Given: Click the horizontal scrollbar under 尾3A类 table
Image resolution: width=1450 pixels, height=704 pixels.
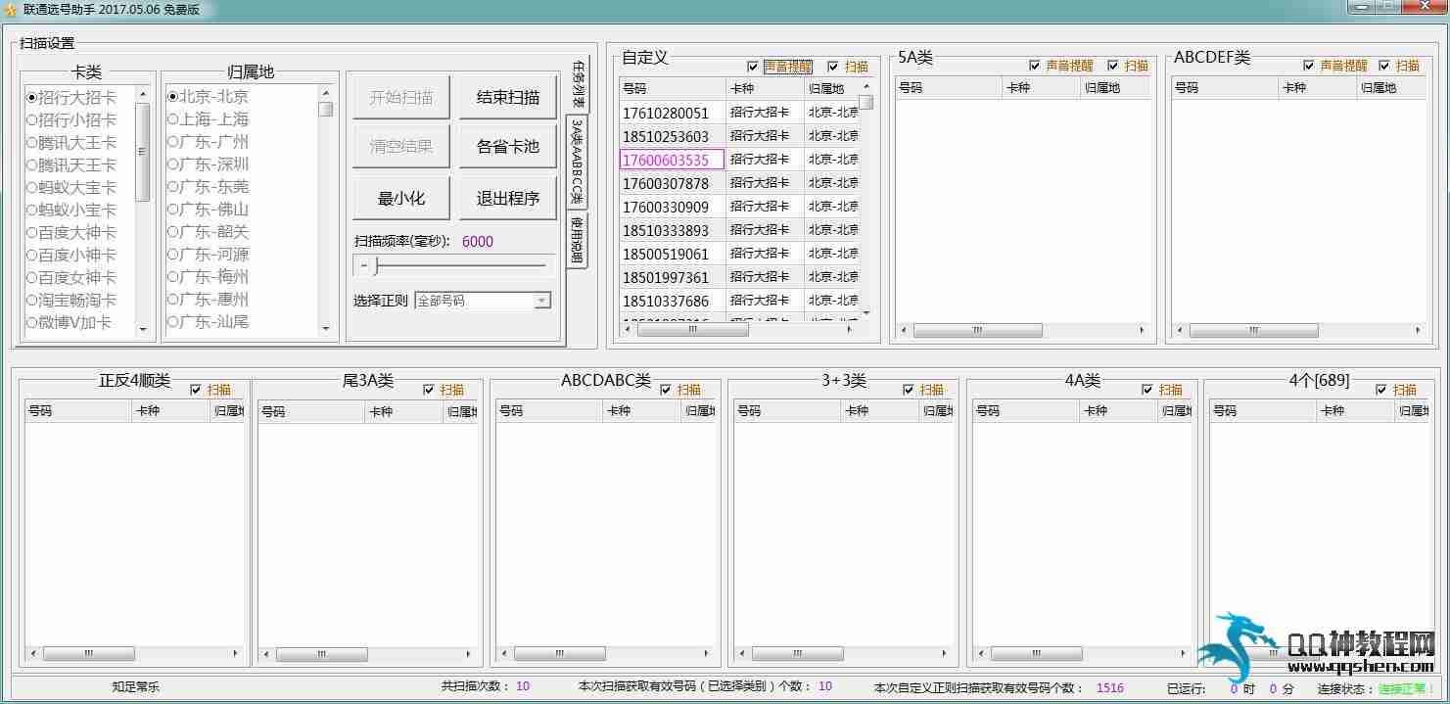Looking at the screenshot, I should click(x=367, y=655).
